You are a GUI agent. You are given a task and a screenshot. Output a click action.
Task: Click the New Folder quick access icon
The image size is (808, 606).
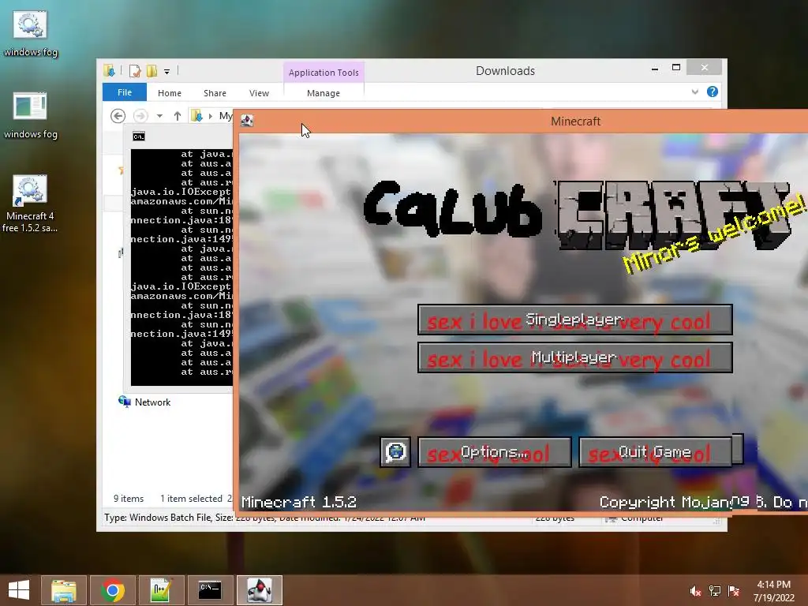[x=151, y=71]
